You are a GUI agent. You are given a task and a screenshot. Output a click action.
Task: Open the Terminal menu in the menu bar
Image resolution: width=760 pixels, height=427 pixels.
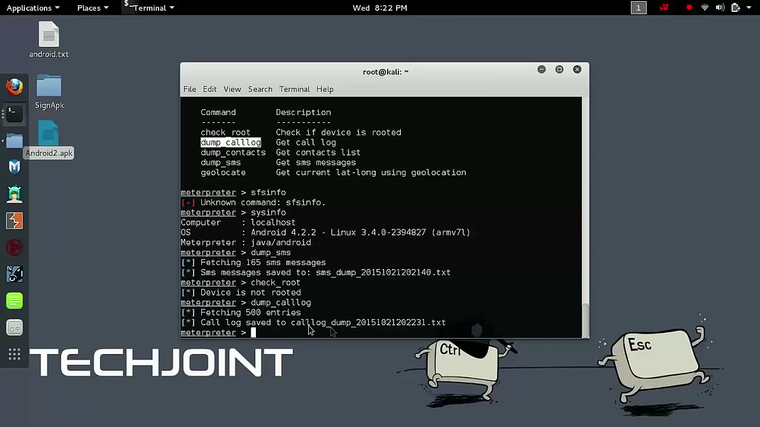(294, 89)
